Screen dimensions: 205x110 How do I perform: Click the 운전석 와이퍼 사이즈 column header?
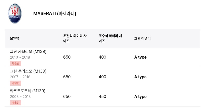click(75, 38)
